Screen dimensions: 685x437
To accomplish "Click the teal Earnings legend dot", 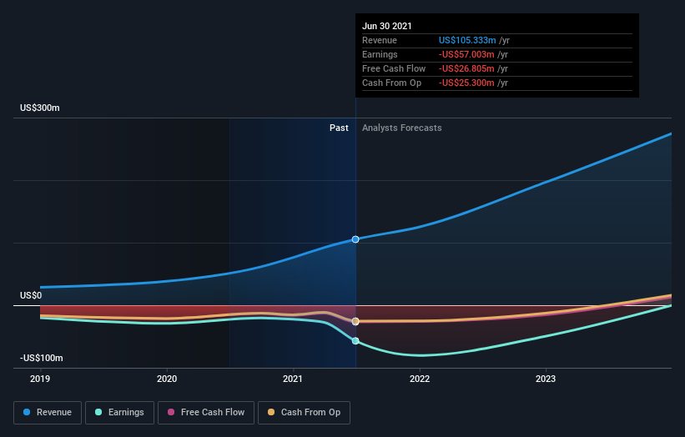I will pos(98,412).
